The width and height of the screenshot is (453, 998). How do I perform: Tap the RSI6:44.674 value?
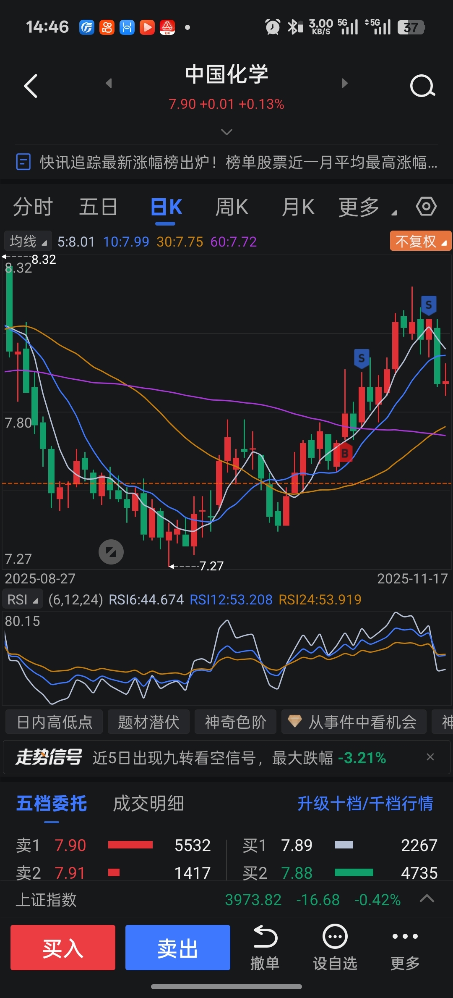pyautogui.click(x=146, y=600)
